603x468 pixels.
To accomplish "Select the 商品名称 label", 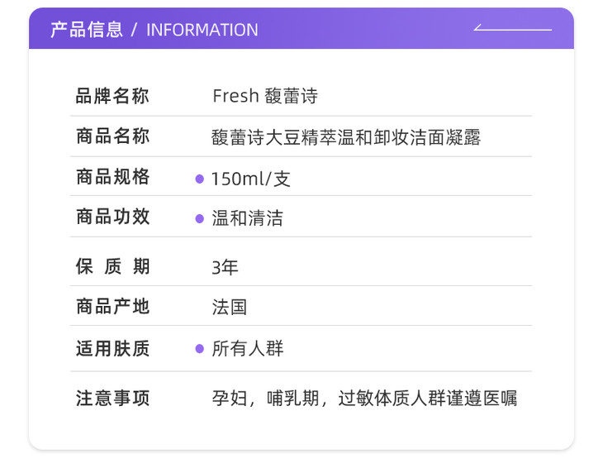I will (112, 136).
